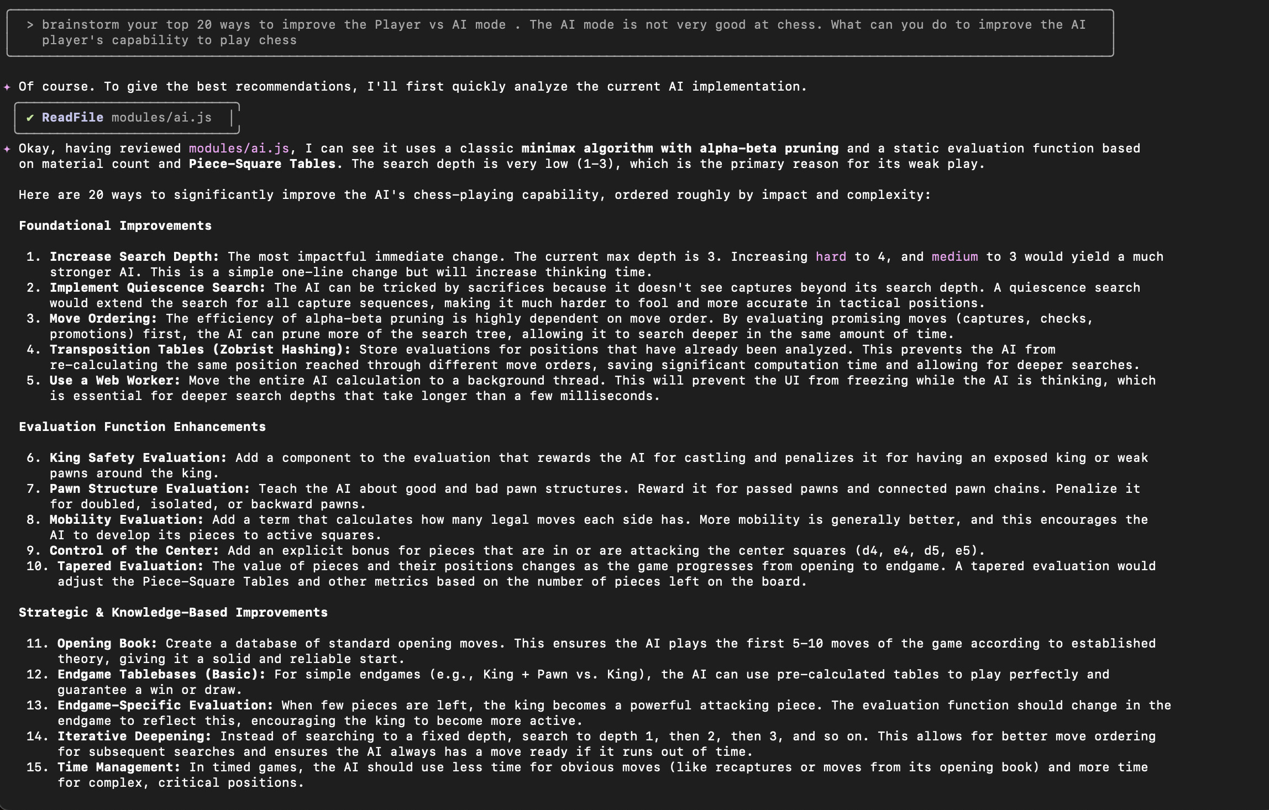Click the highlighted word 'medium'

[955, 257]
